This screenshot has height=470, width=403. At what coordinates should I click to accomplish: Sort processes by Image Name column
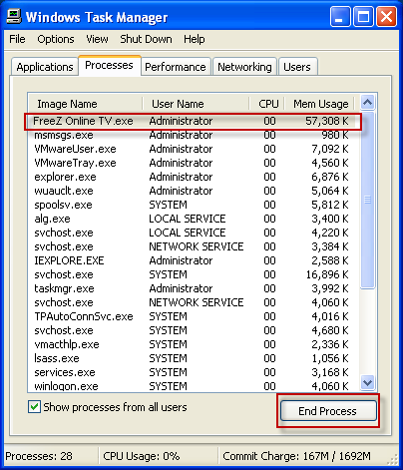[x=86, y=104]
